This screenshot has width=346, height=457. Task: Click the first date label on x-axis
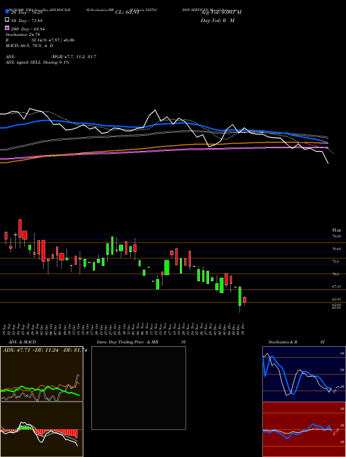click(6, 330)
